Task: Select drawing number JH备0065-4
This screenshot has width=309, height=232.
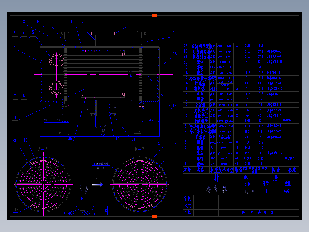Action: pos(274,57)
